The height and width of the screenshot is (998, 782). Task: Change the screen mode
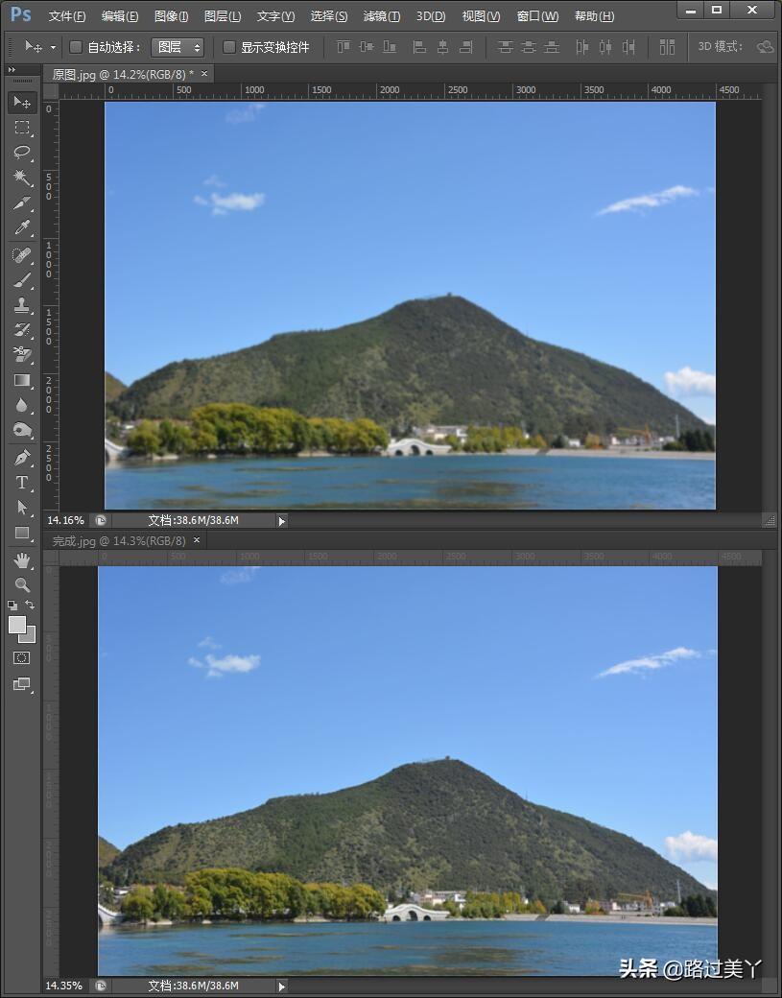coord(22,684)
